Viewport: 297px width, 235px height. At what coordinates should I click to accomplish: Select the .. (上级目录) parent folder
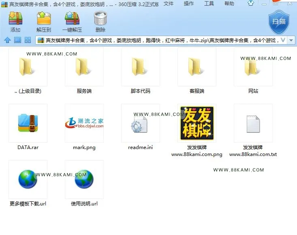click(x=28, y=67)
